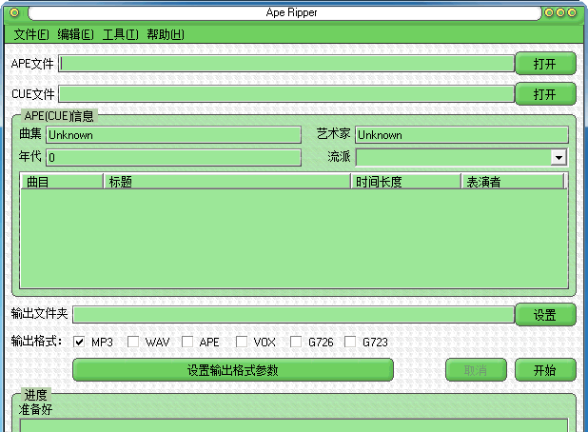Click the 设置 output folder button
Screen dimensions: 588x432
(545, 315)
